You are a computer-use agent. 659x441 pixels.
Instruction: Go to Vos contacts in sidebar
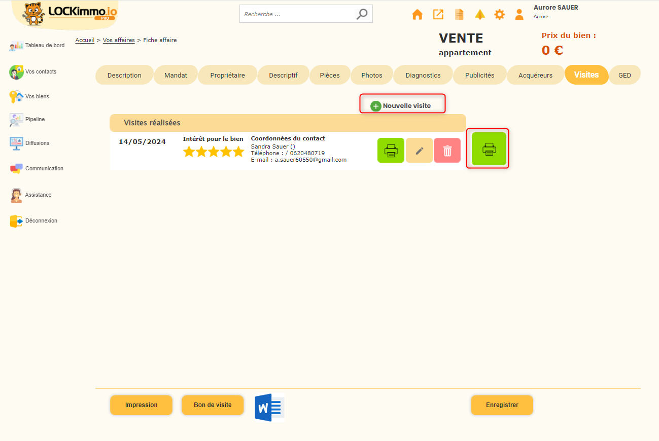click(41, 72)
